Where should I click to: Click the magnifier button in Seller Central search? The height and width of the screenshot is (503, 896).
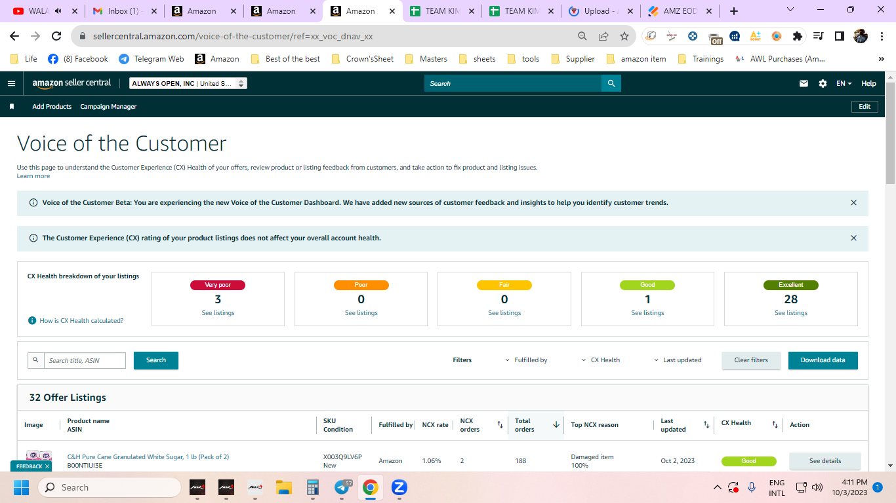(x=611, y=83)
